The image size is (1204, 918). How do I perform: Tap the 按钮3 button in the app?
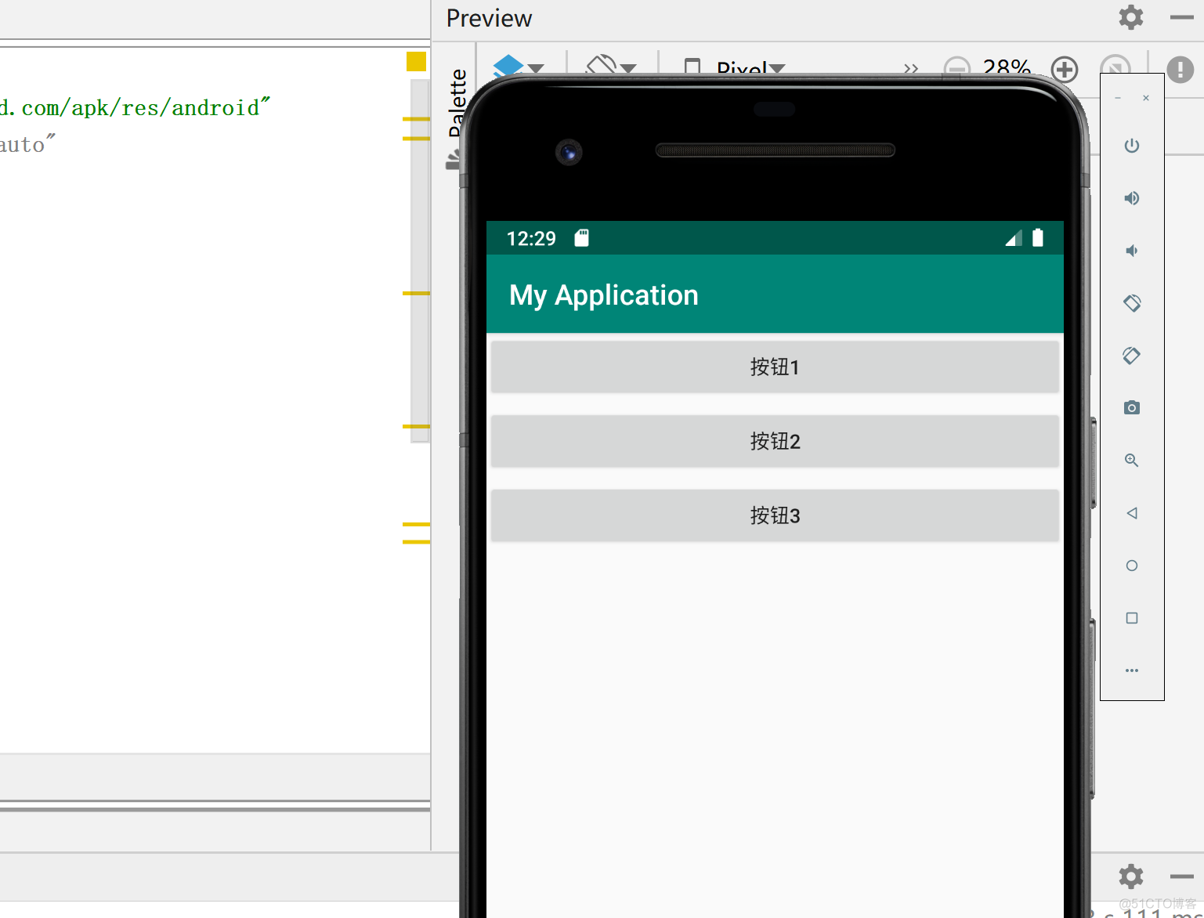775,515
